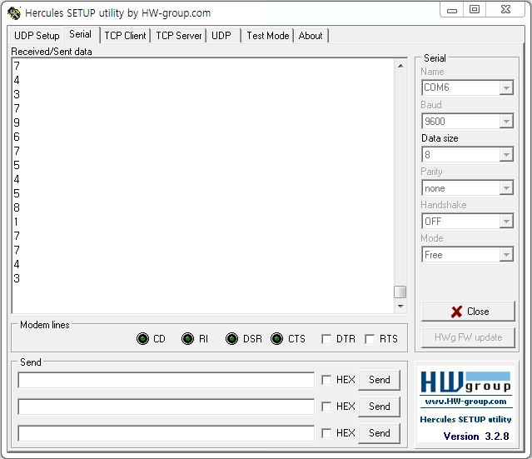Switch to the TCP Client tab

125,36
